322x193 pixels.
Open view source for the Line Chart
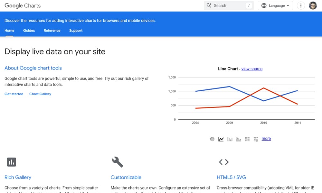pos(252,69)
